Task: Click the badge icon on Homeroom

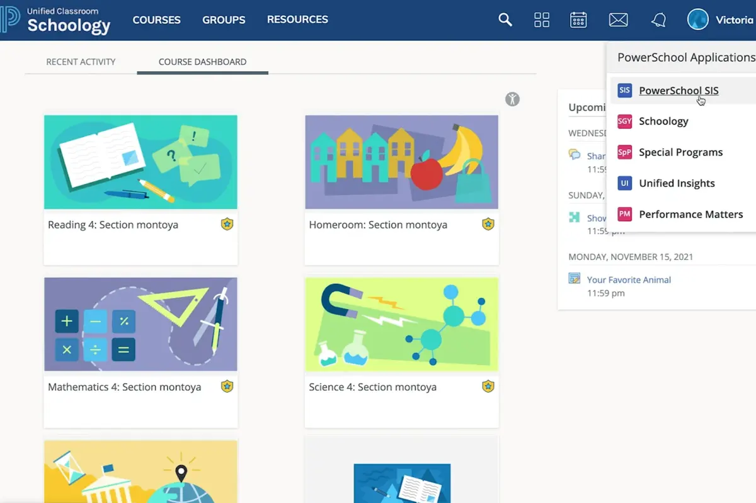Action: (488, 224)
